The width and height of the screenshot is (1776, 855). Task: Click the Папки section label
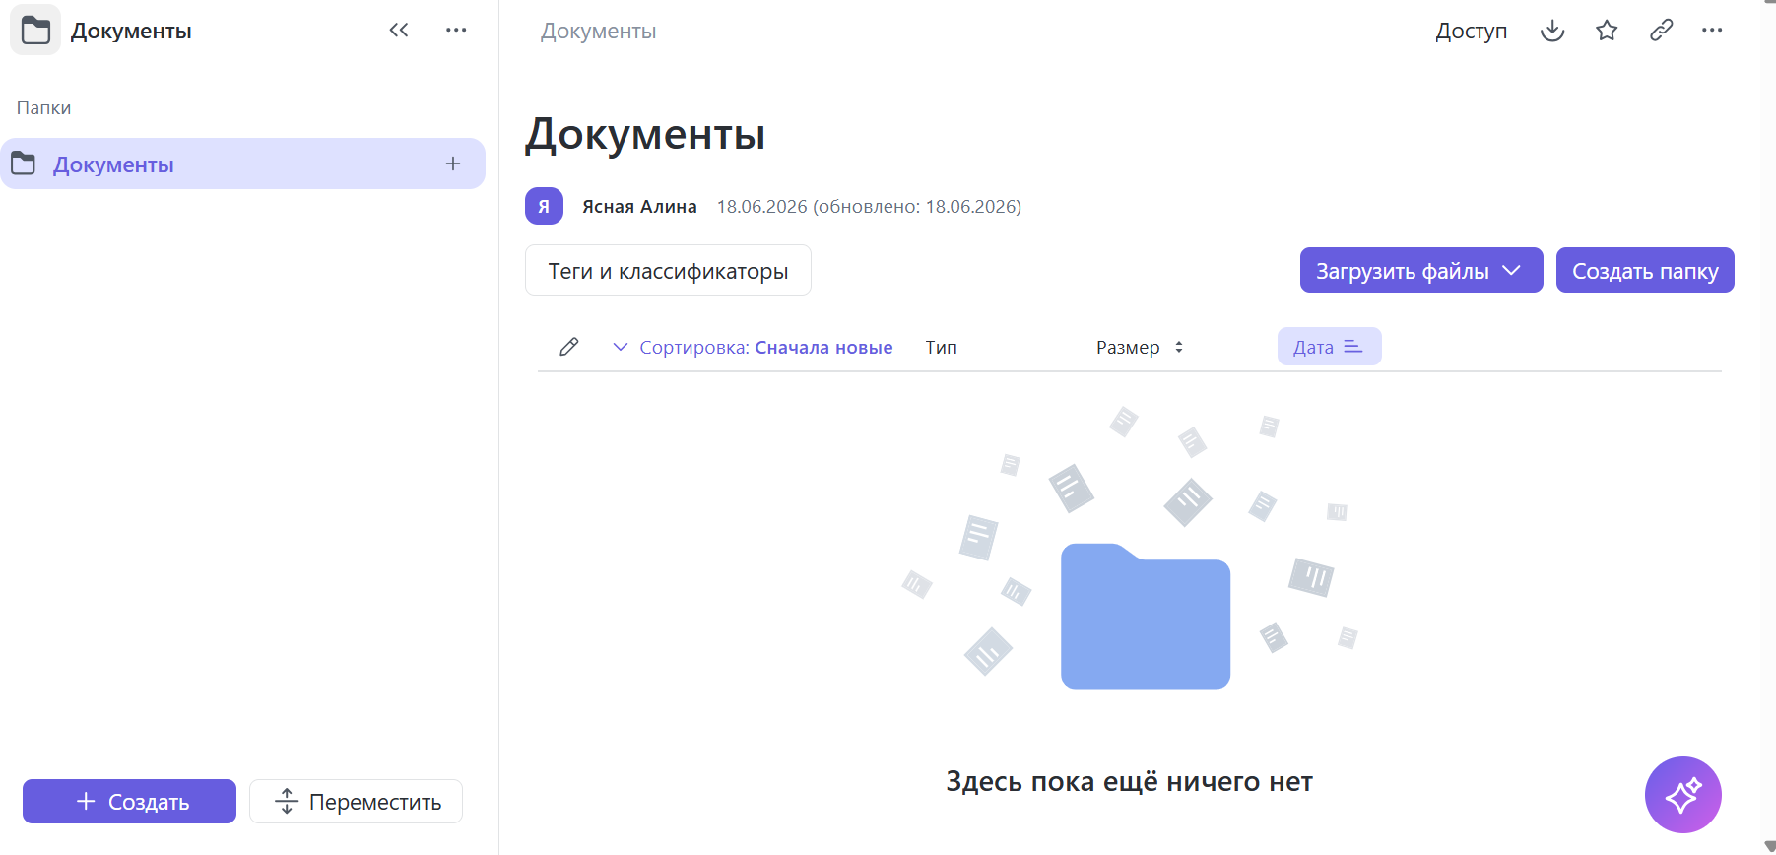(x=44, y=107)
